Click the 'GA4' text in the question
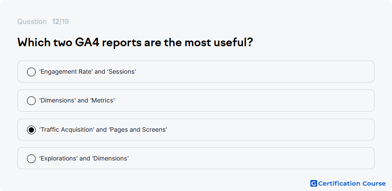392x191 pixels. pos(87,43)
